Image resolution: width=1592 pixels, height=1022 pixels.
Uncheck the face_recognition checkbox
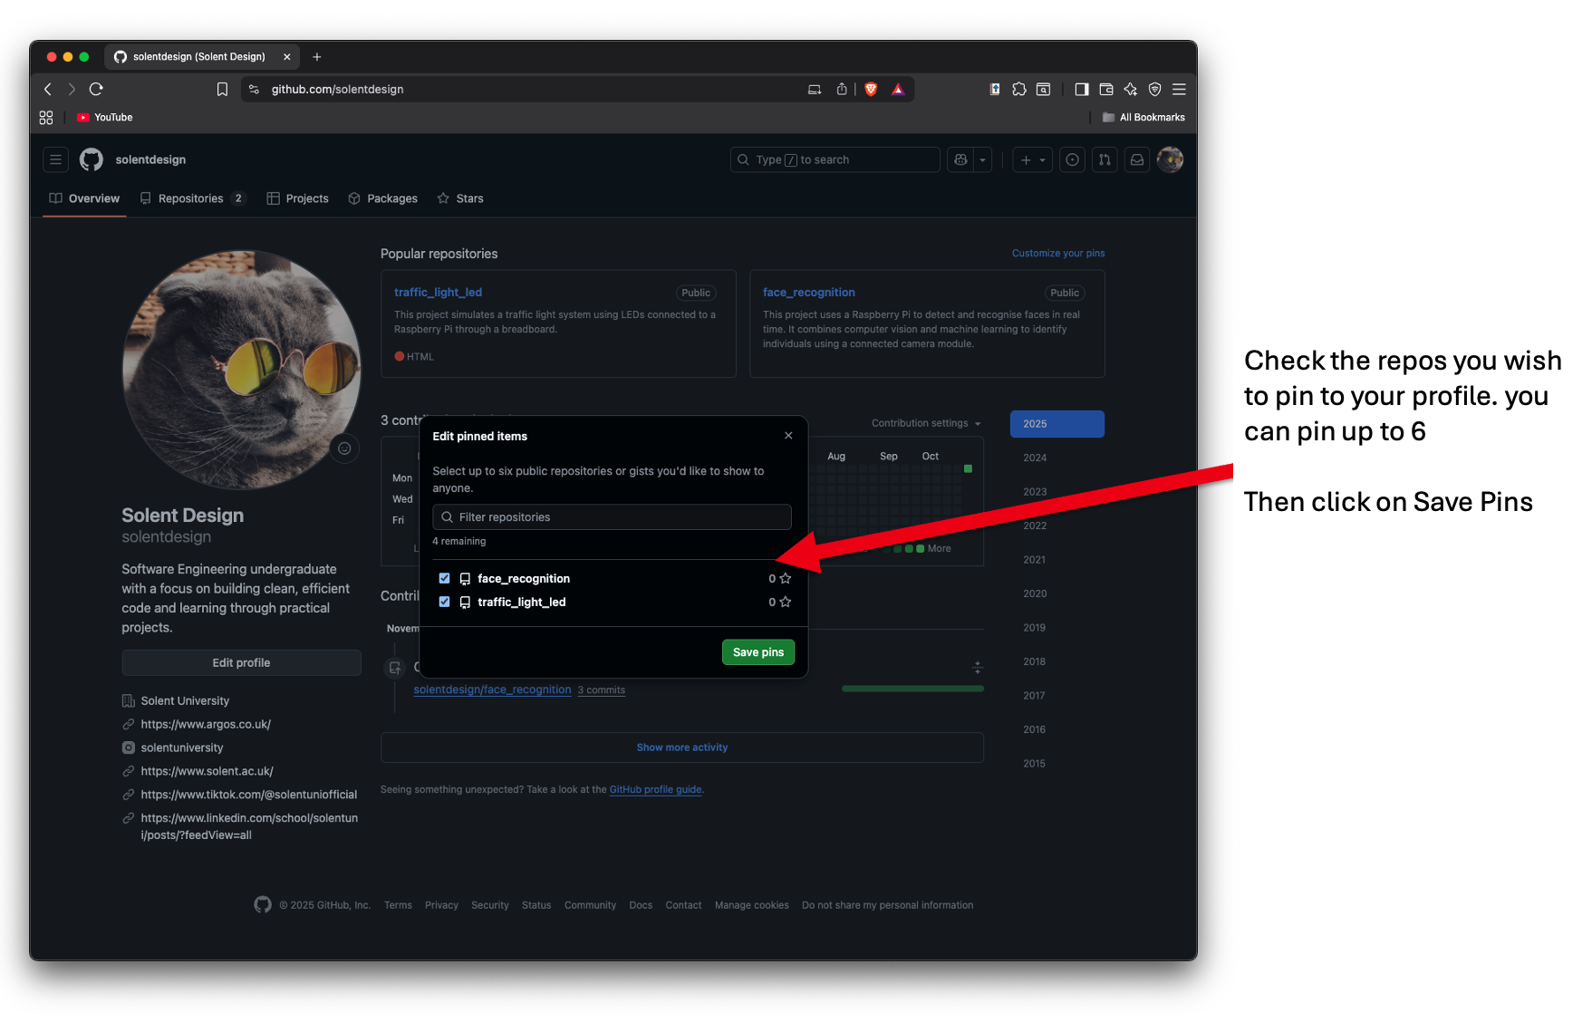444,578
